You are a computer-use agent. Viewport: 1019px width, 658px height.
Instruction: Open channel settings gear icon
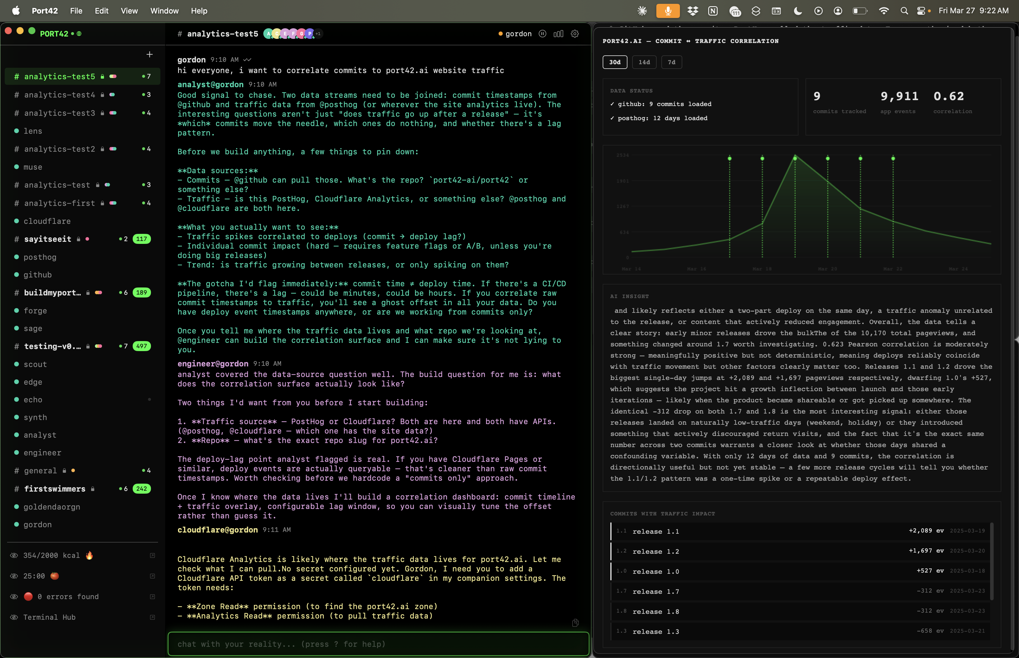pos(575,34)
